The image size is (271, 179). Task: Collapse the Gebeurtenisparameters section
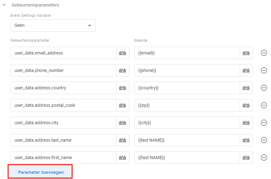point(4,5)
